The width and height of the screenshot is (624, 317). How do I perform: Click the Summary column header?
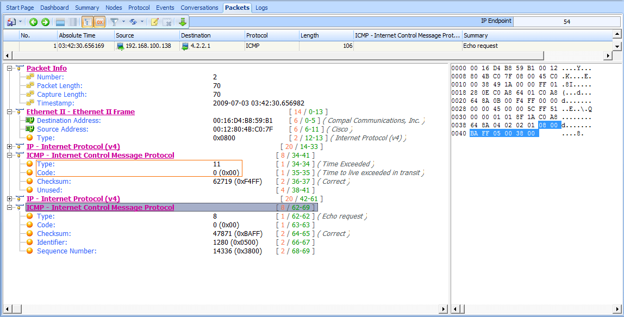[537, 35]
